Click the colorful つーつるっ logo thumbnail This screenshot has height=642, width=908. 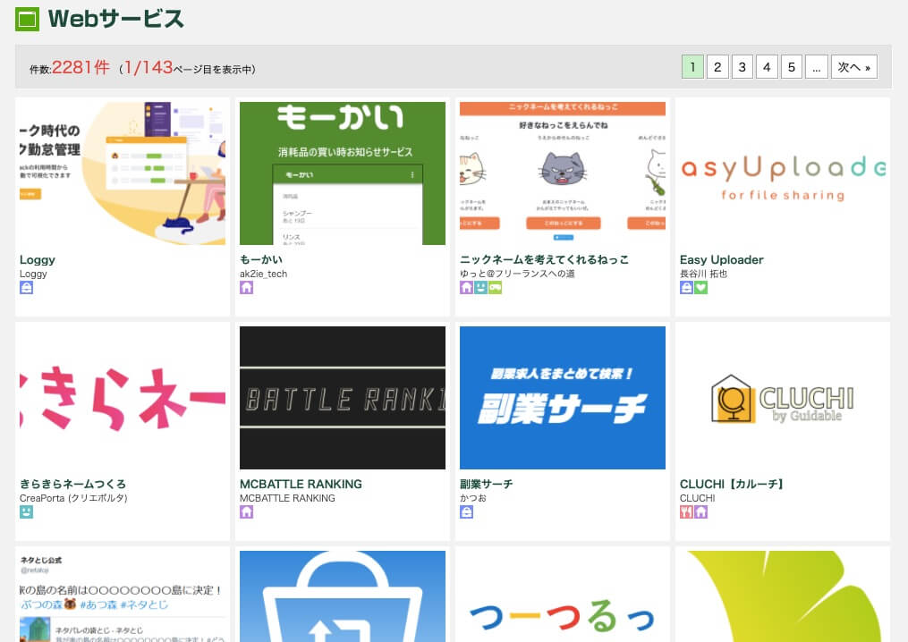pyautogui.click(x=563, y=596)
